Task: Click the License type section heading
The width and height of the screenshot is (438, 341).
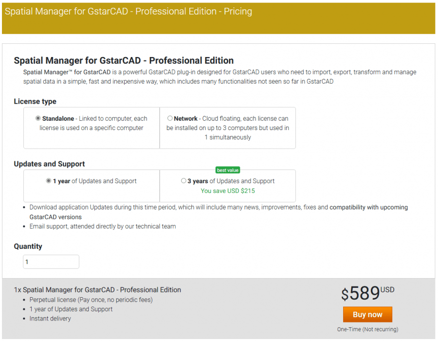Action: click(x=35, y=101)
